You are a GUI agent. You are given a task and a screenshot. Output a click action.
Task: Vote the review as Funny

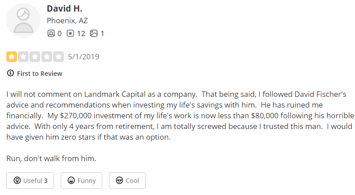point(81,181)
